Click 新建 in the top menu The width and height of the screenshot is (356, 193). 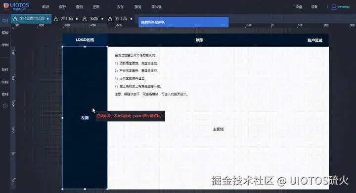[x=45, y=7]
